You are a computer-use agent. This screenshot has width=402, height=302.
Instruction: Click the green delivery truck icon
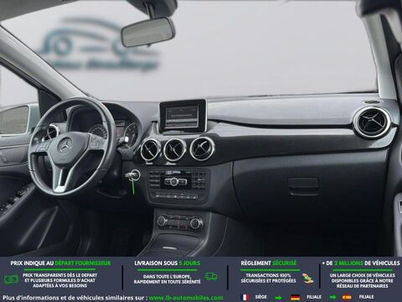[x=211, y=277]
